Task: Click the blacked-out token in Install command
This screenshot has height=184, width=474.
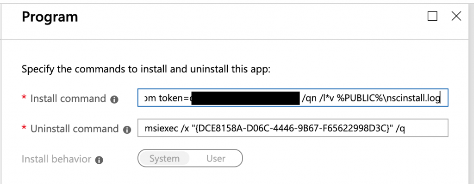Action: 245,98
